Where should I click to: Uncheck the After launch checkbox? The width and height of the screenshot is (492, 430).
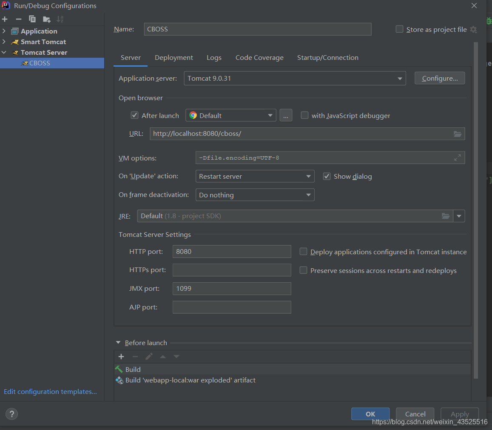pyautogui.click(x=134, y=115)
